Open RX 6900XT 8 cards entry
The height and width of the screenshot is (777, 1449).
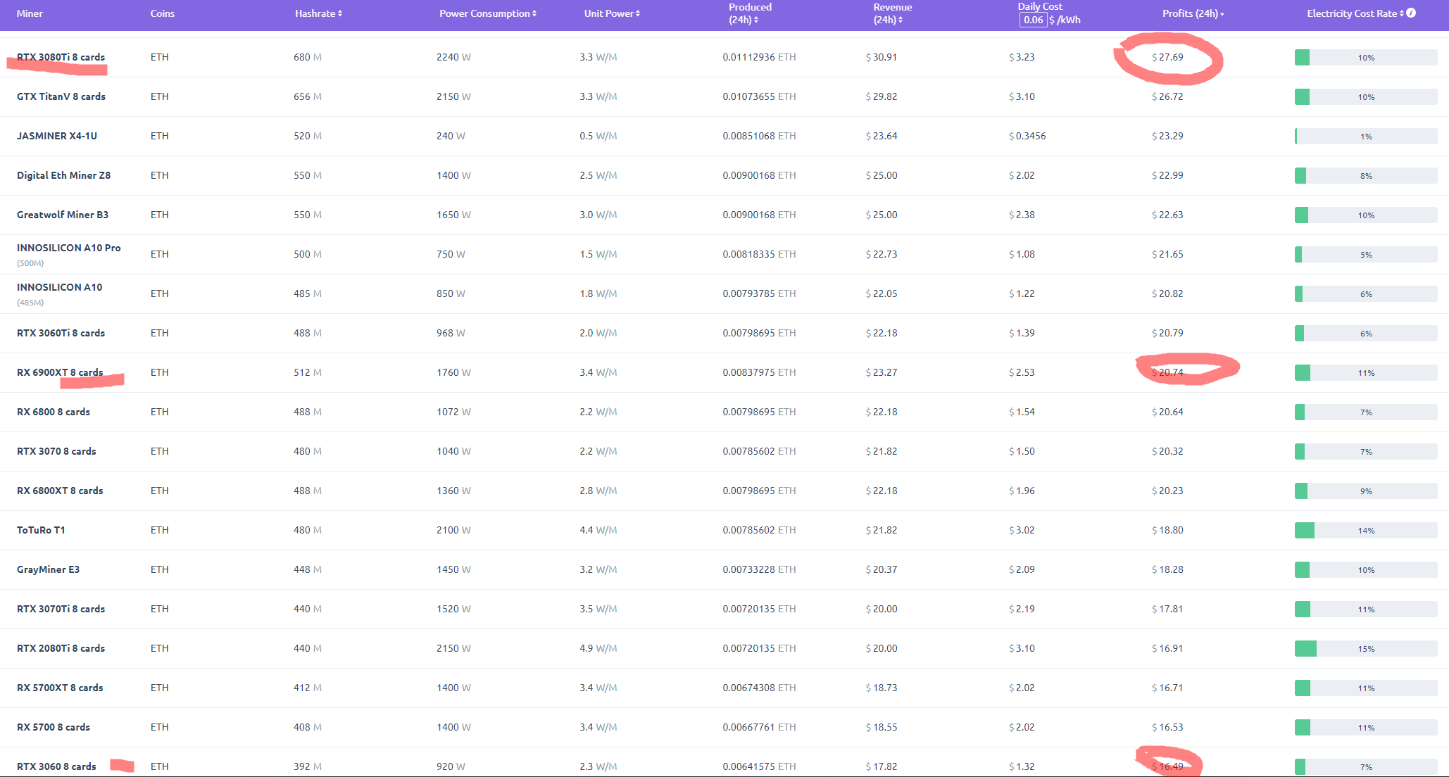(x=60, y=372)
